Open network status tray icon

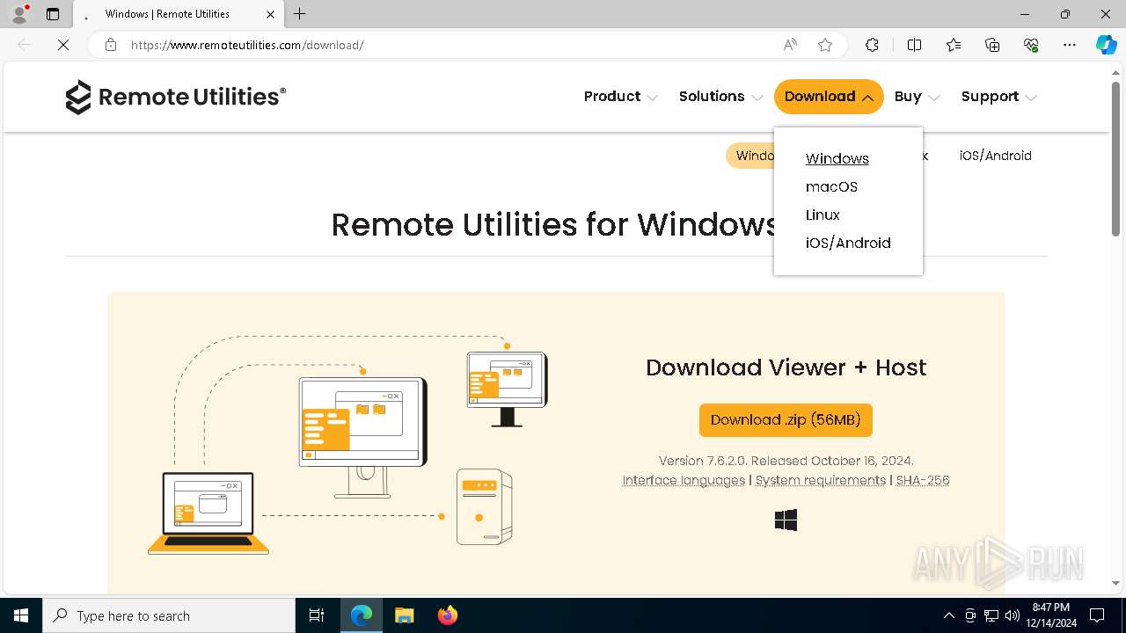click(991, 615)
